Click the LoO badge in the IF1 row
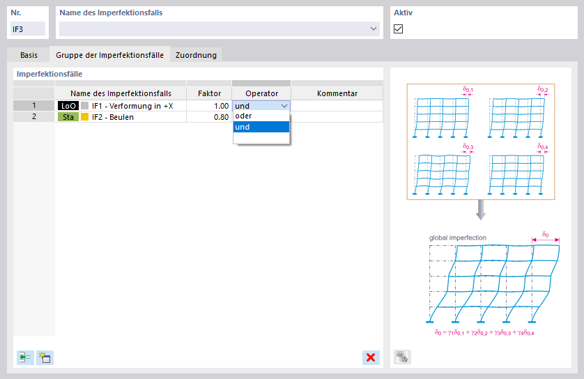 [x=68, y=106]
